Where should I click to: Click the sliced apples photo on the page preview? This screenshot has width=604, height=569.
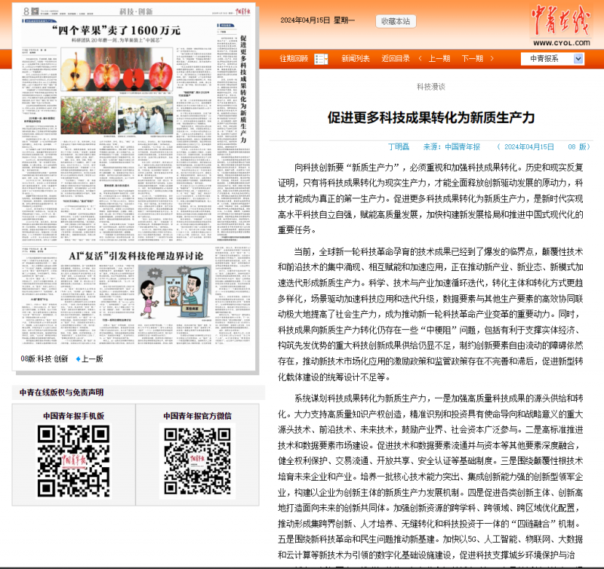pyautogui.click(x=117, y=69)
